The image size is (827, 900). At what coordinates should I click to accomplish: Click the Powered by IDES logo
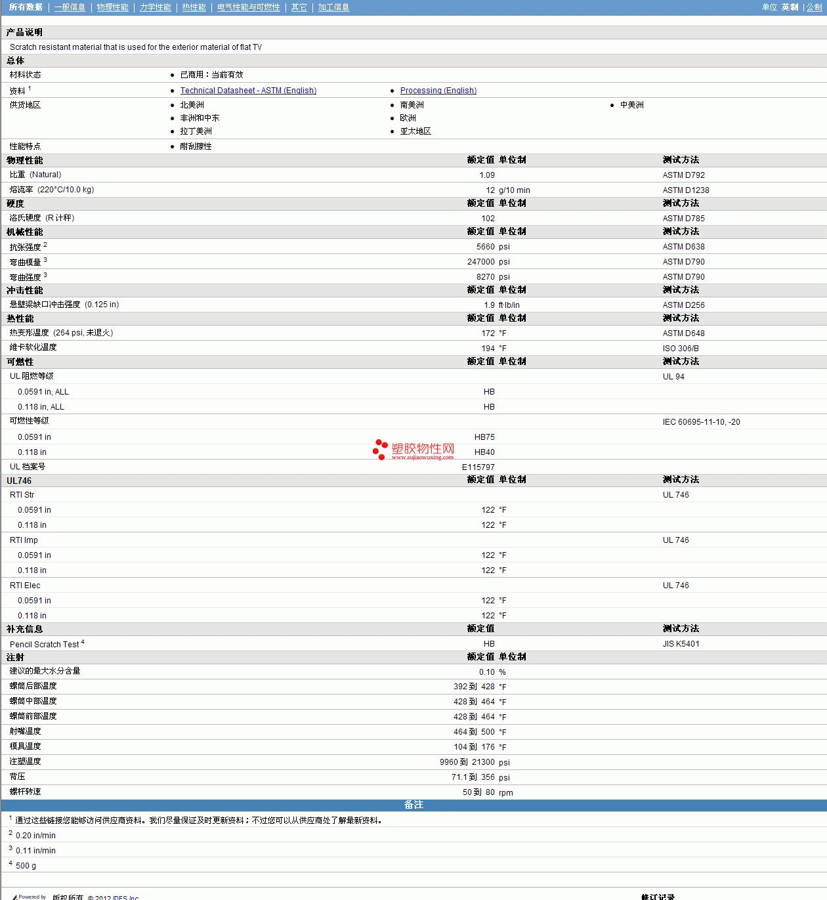point(29,896)
